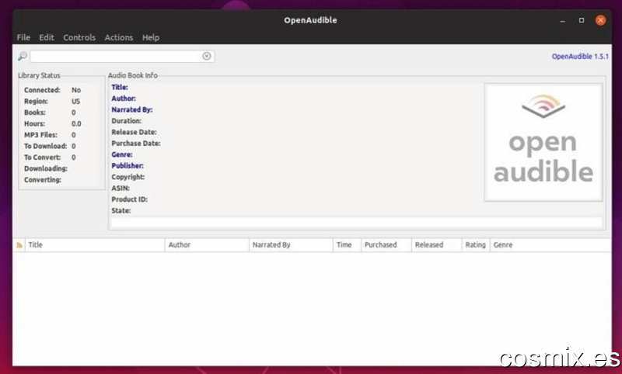Screen dimensions: 622x374
Task: Open the Actions menu
Action: (x=119, y=37)
